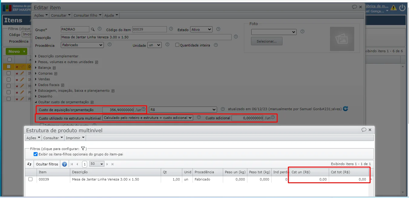Click the warning triangle icon in header
This screenshot has width=409, height=198.
tap(394, 8)
